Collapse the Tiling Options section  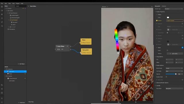(x=155, y=57)
